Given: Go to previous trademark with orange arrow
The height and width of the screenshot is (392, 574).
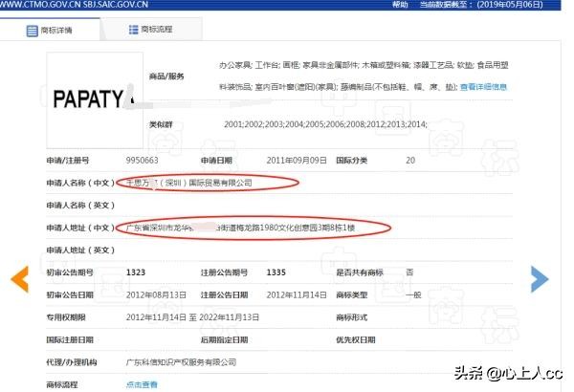Looking at the screenshot, I should click(x=20, y=279).
